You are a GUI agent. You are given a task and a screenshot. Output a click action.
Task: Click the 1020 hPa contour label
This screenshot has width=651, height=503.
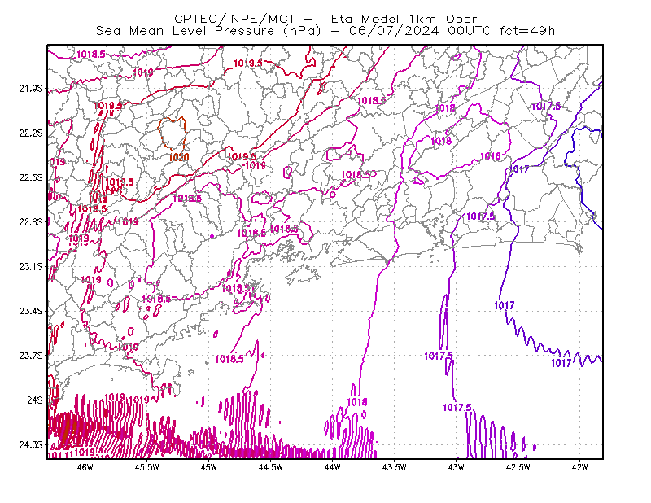(x=179, y=157)
